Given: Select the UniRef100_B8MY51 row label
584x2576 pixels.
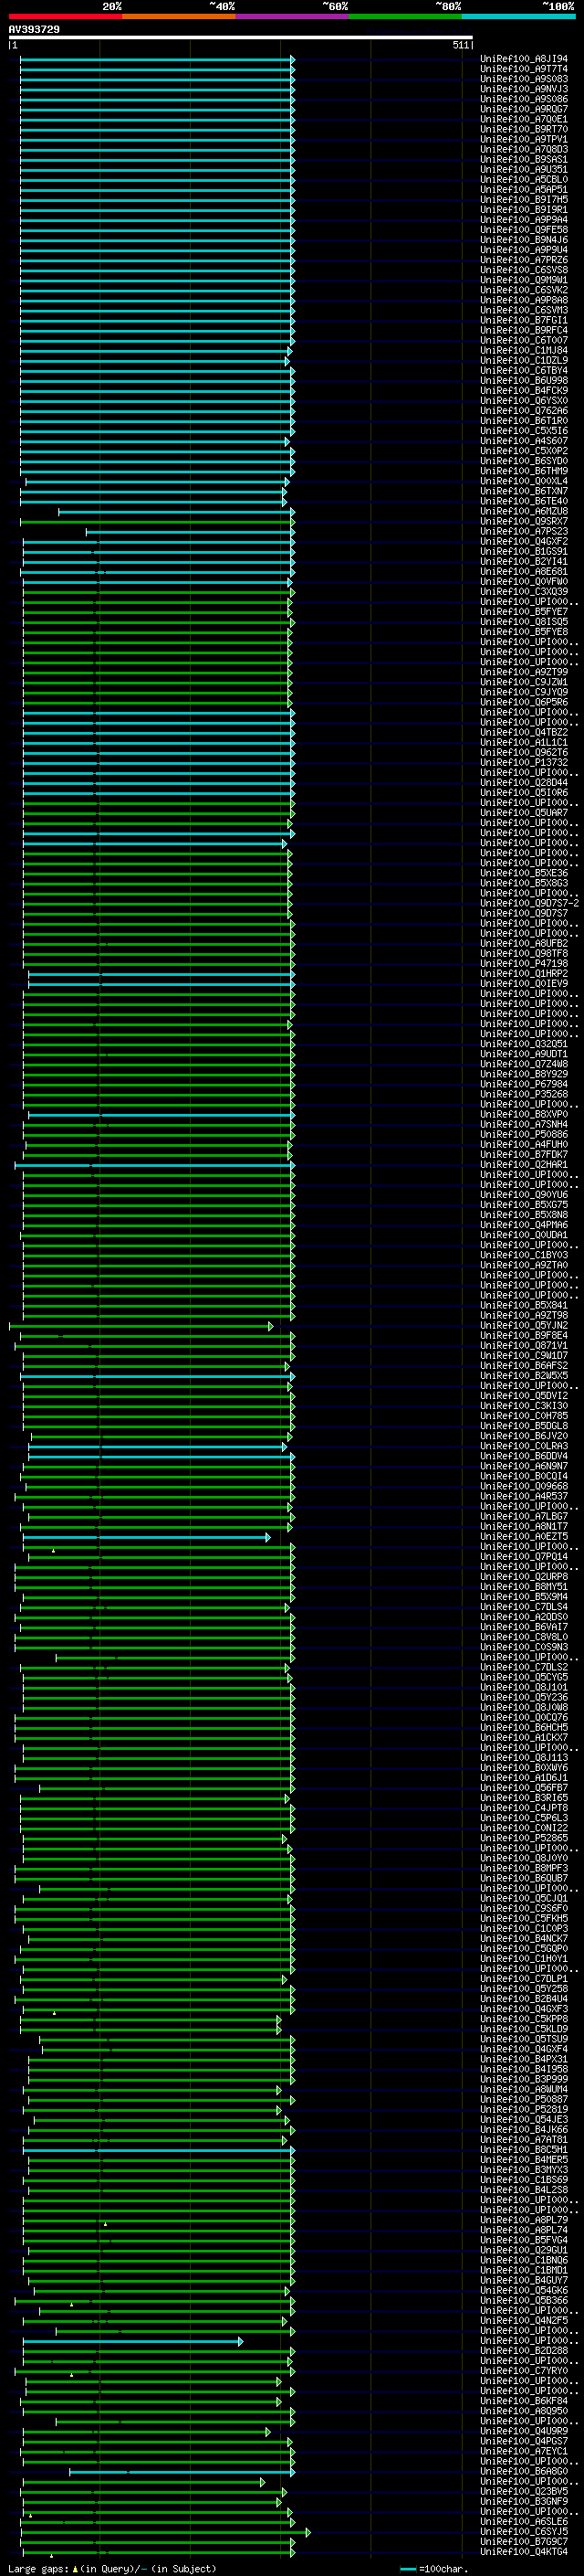Looking at the screenshot, I should pos(524,1586).
